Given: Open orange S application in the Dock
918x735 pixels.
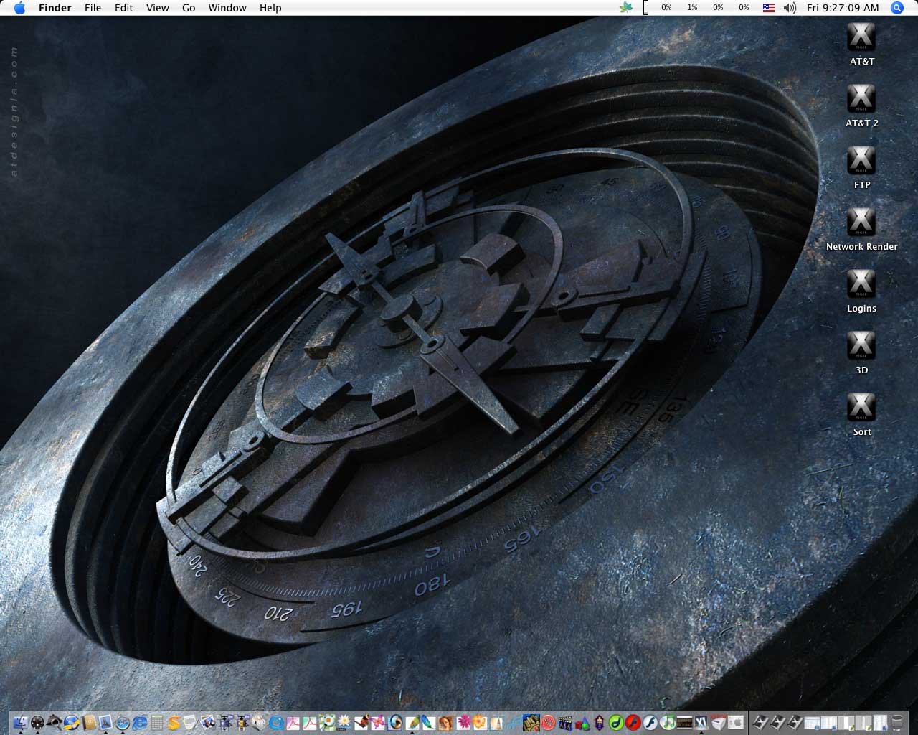Looking at the screenshot, I should (x=174, y=722).
